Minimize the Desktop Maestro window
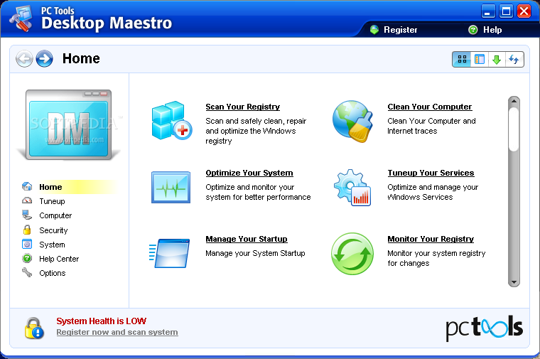540x359 pixels. (488, 11)
